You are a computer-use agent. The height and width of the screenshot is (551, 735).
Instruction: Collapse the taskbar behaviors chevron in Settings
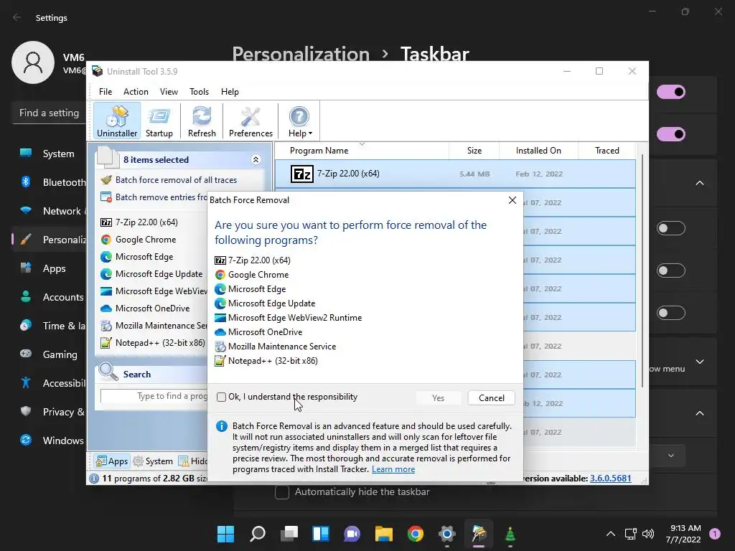(x=700, y=413)
